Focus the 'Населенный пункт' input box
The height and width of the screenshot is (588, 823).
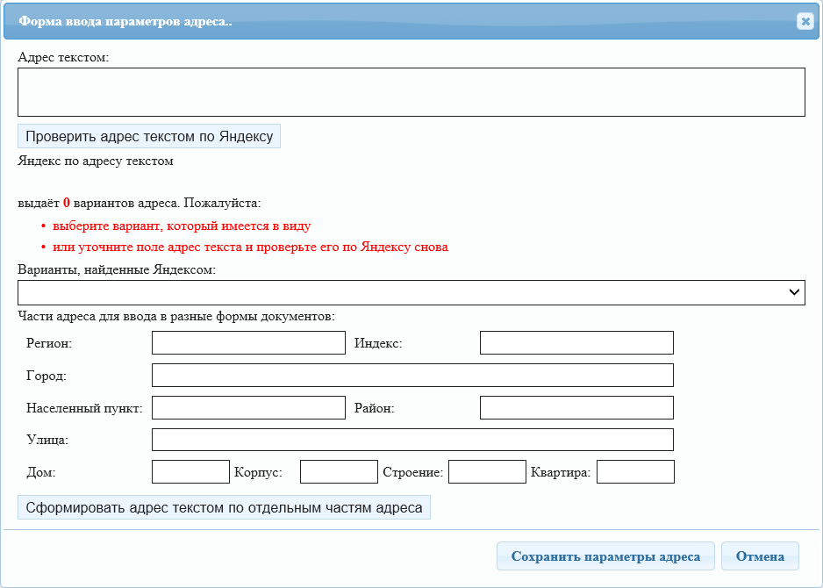pyautogui.click(x=248, y=408)
